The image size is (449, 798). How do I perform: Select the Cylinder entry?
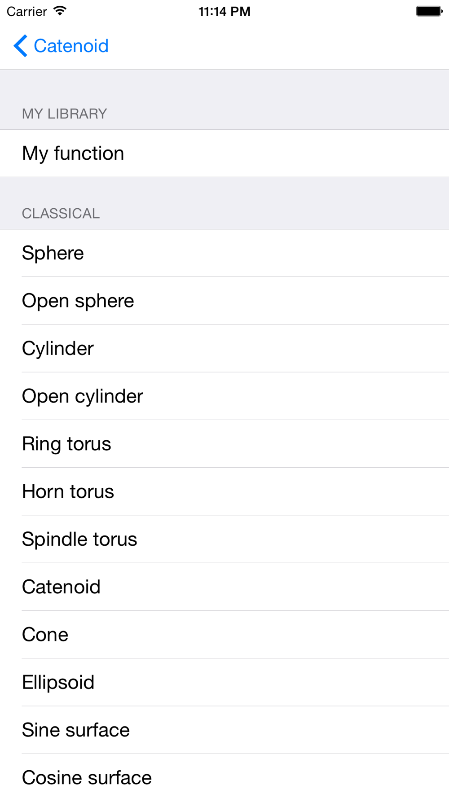click(x=224, y=348)
